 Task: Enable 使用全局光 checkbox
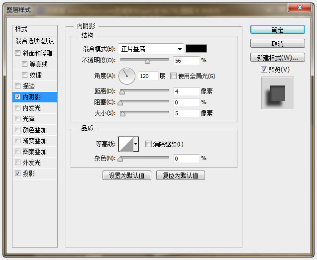173,76
